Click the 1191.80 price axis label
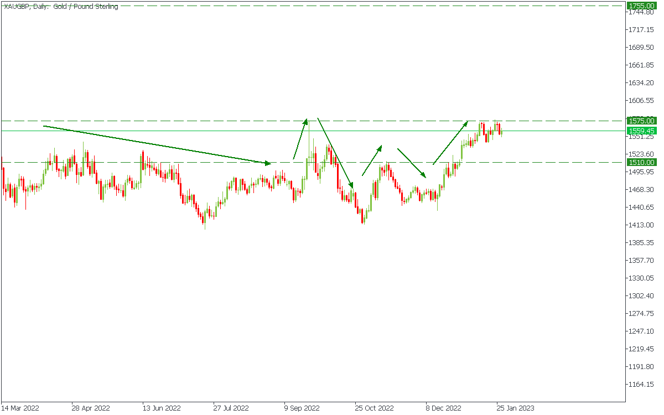 pos(641,367)
